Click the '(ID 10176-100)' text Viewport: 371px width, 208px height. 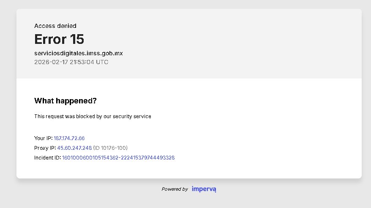point(110,148)
